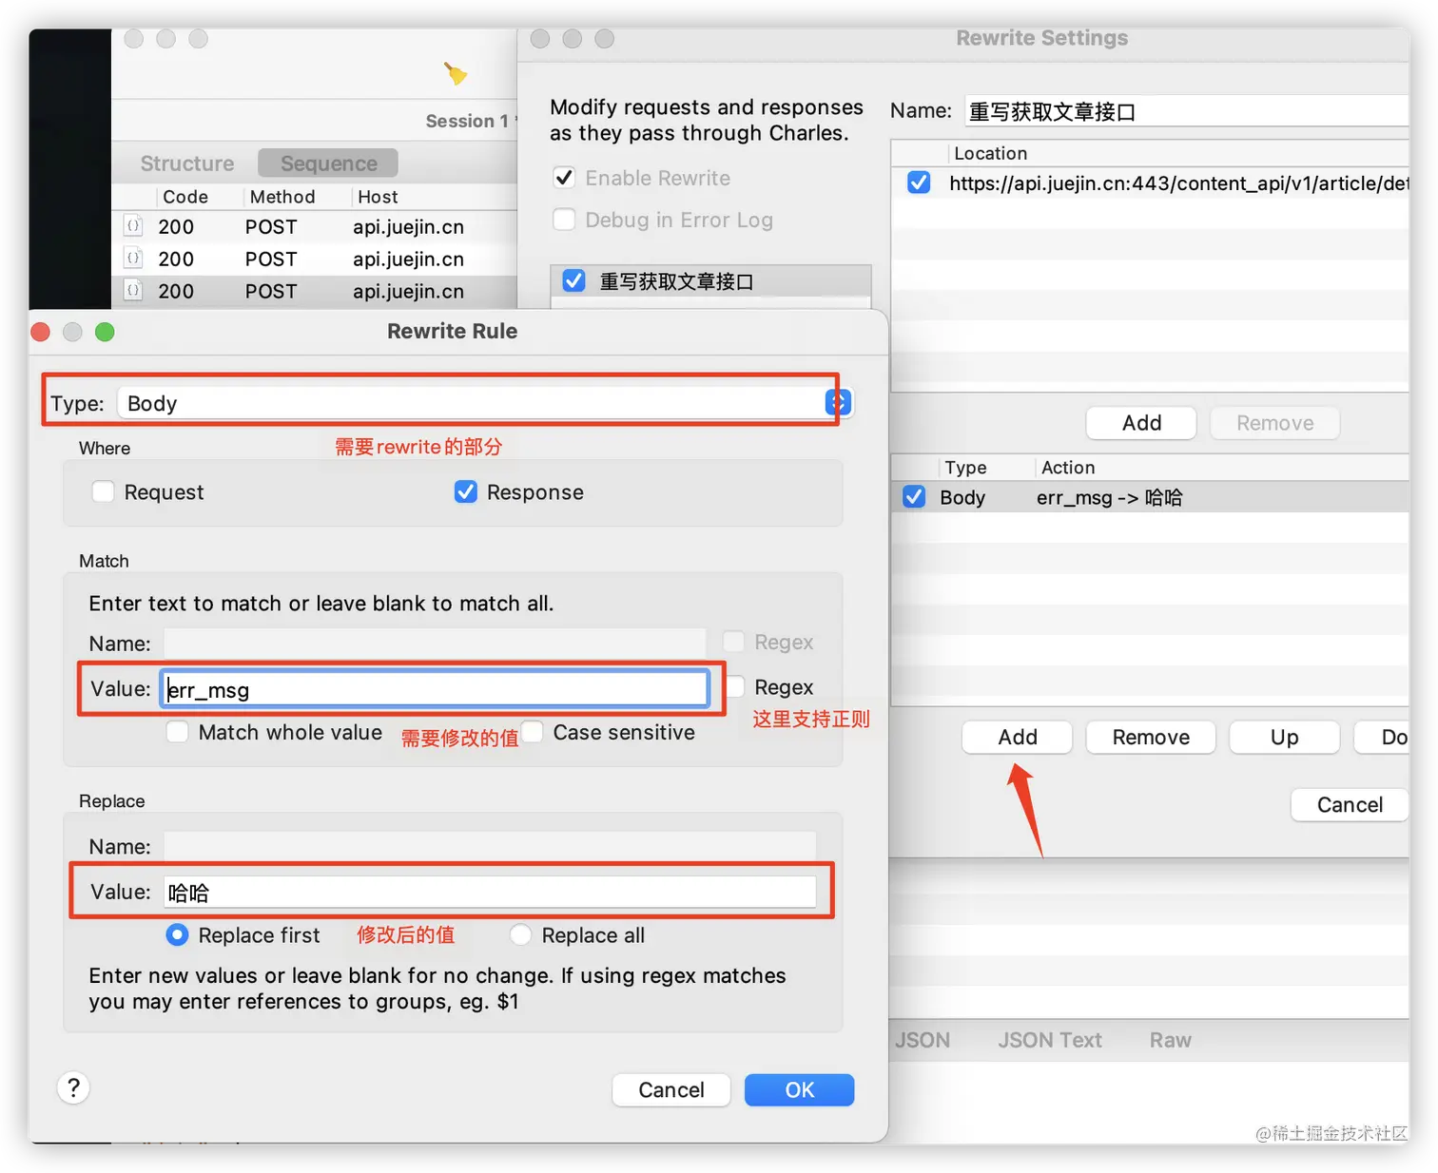Screen dimensions: 1438x1173
Task: Click the Match Value field containing err_msg
Action: (x=435, y=689)
